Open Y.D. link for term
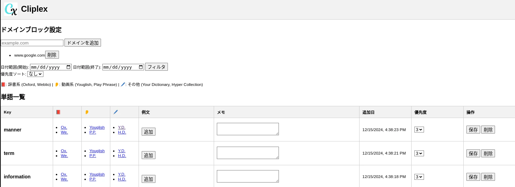This screenshot has width=515, height=187. click(122, 151)
